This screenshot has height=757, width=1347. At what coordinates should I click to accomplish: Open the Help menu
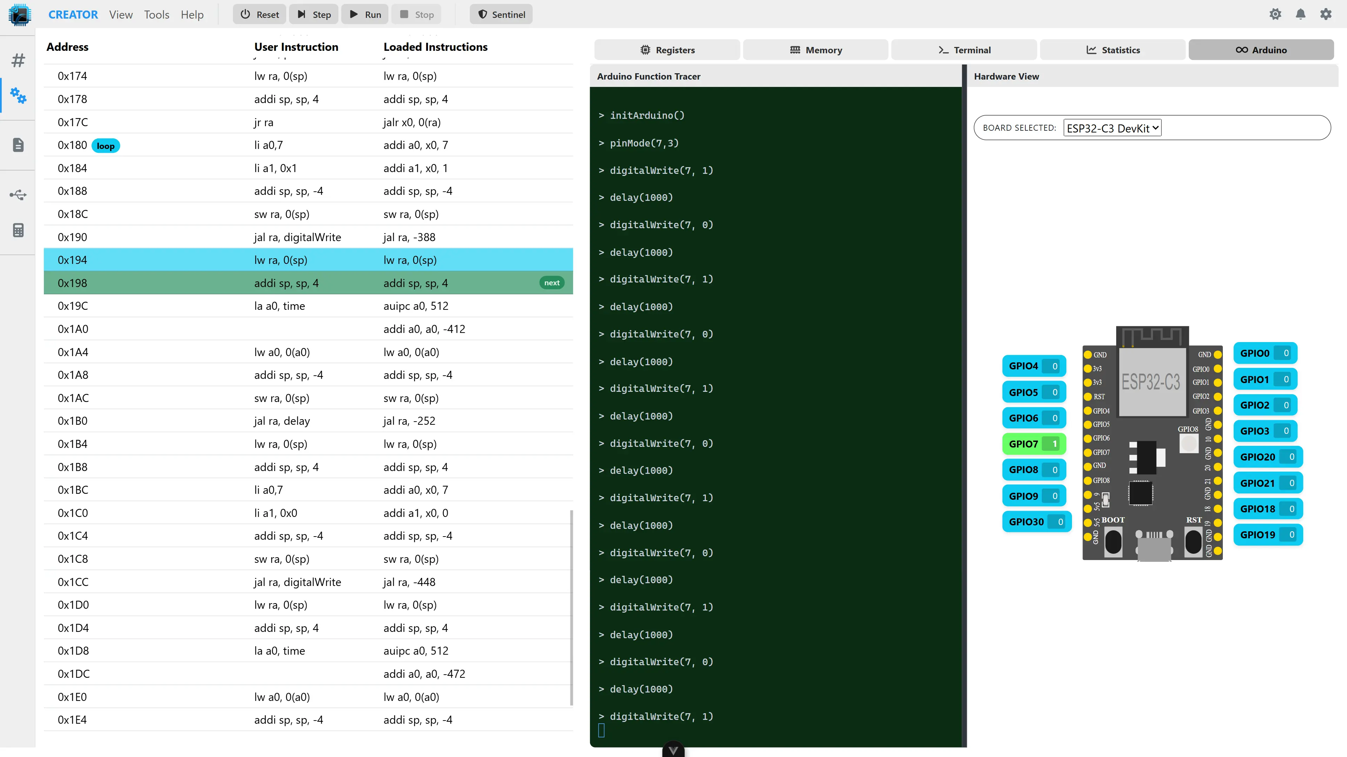(192, 15)
